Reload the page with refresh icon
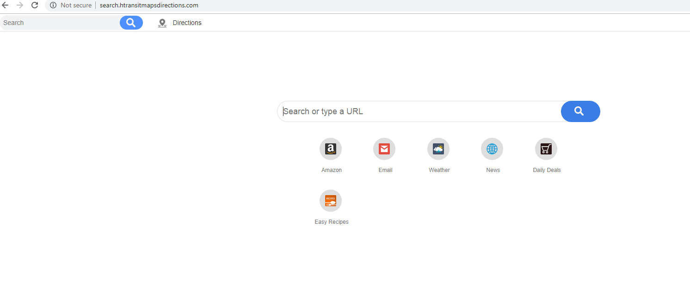Image resolution: width=690 pixels, height=295 pixels. click(x=35, y=5)
